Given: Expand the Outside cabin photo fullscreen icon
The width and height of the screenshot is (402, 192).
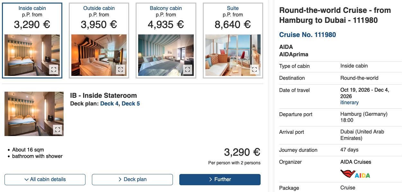Looking at the screenshot, I should point(121,69).
